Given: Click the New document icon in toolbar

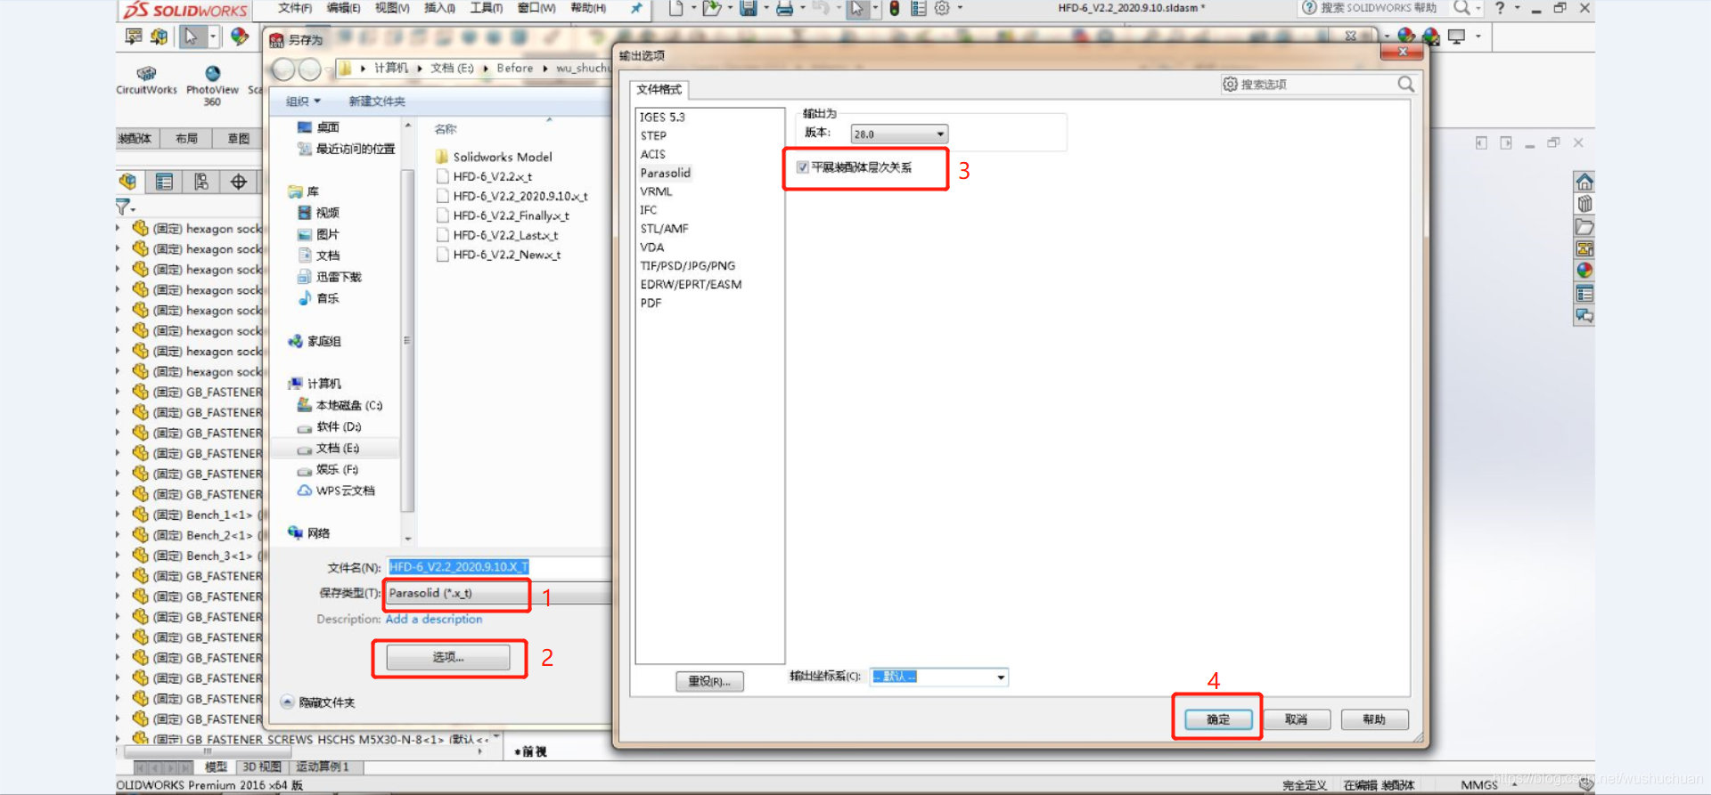Looking at the screenshot, I should point(676,9).
